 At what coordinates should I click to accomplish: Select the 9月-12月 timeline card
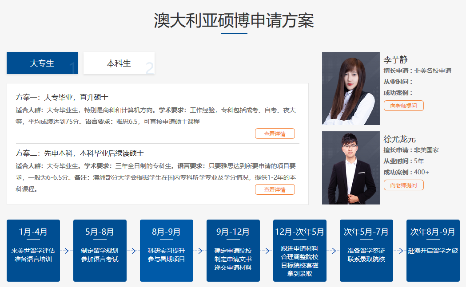click(x=233, y=251)
